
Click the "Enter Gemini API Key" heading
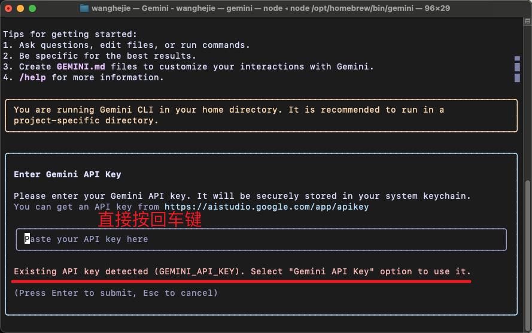pos(67,174)
